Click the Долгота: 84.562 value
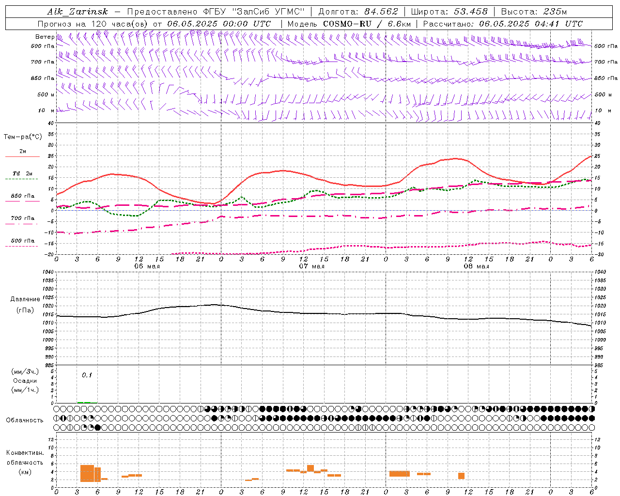The width and height of the screenshot is (620, 496). pos(357,12)
